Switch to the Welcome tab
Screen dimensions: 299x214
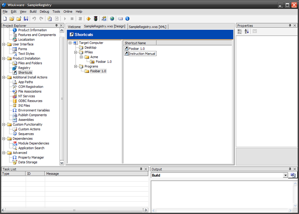[74, 27]
